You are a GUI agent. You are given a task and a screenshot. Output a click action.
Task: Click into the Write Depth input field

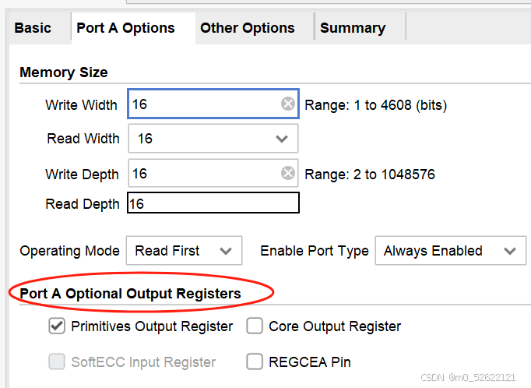(x=202, y=174)
